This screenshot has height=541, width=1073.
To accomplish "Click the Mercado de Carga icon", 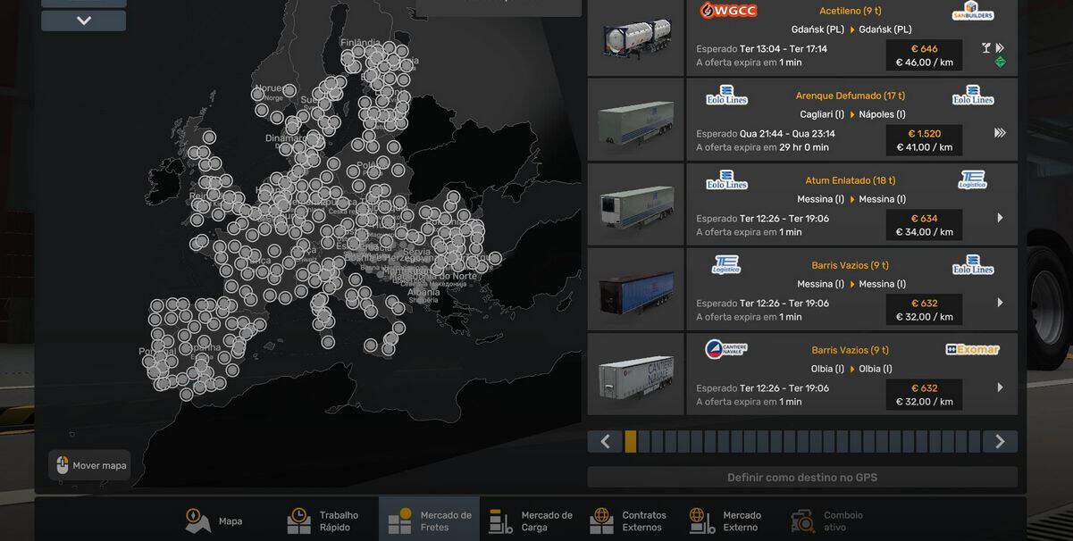I will pos(501,520).
